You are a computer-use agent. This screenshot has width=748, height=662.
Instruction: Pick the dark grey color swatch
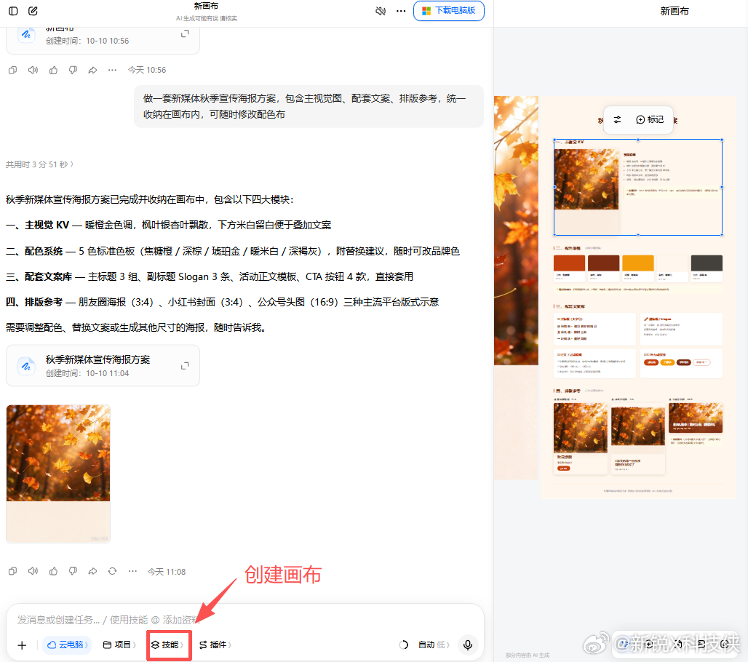(x=707, y=263)
